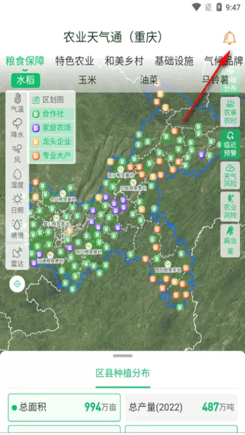245x435 pixels.
Task: Tap the 酉阳粮食基地 grain base marker
Action: (x=168, y=264)
